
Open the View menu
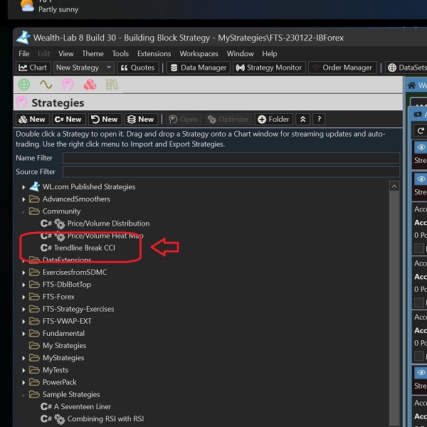66,53
